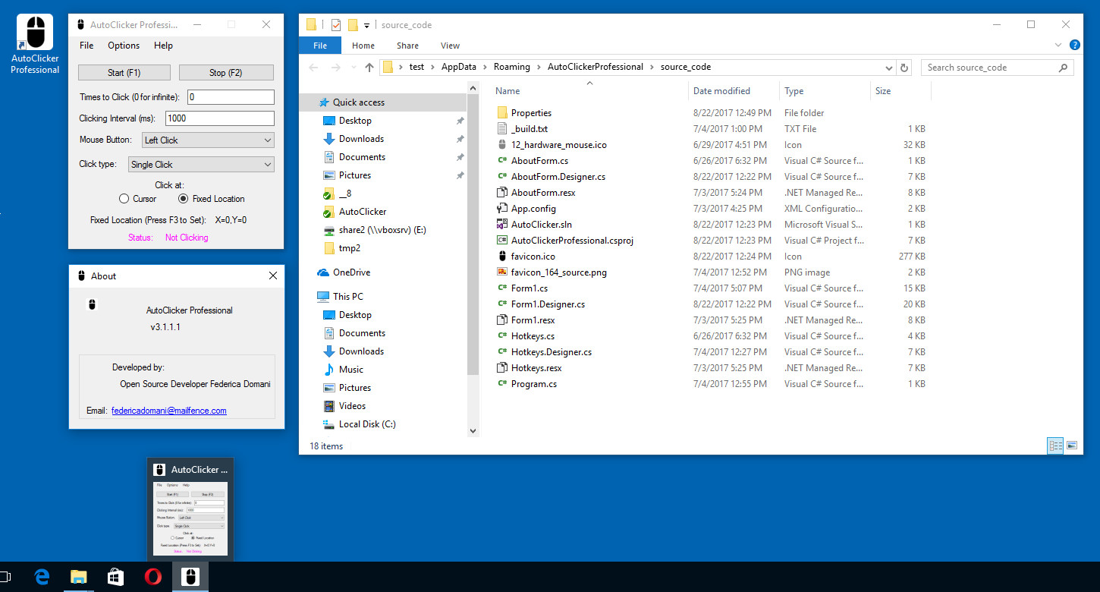Click the Search source_code box

(x=997, y=68)
